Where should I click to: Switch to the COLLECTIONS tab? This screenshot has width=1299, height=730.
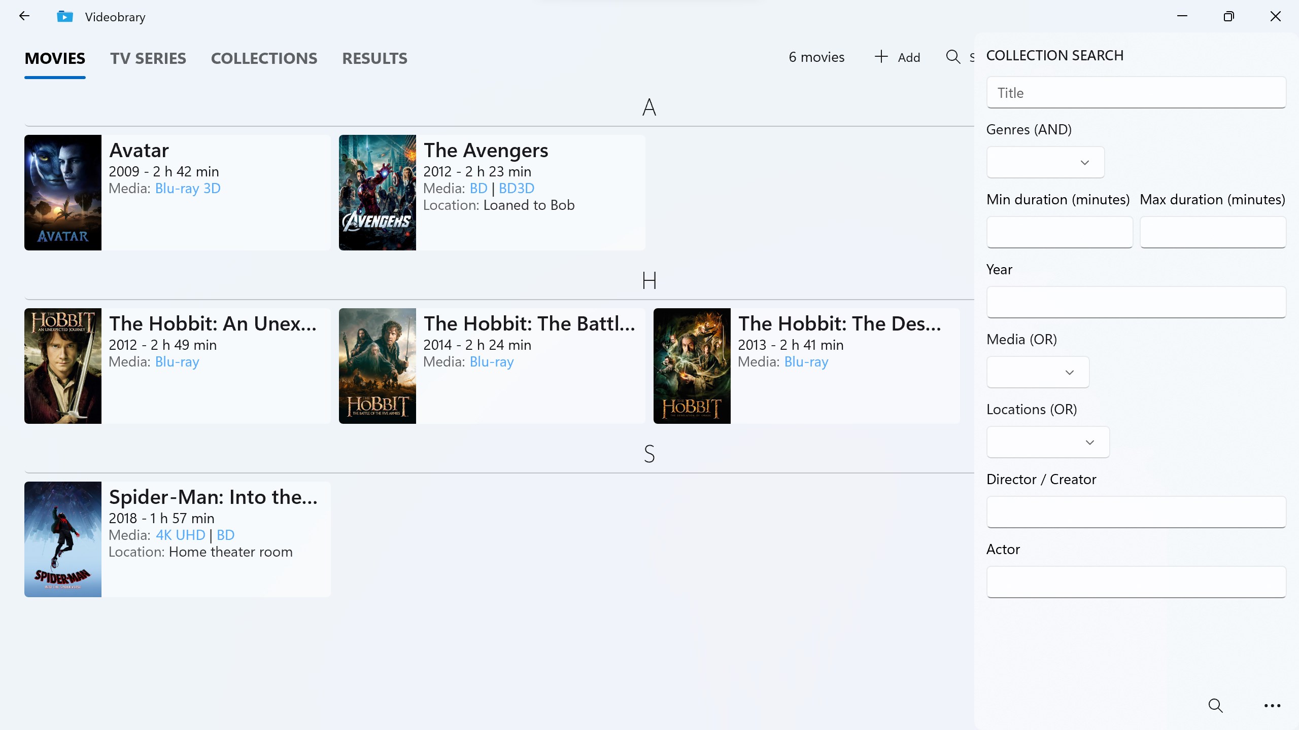[264, 58]
